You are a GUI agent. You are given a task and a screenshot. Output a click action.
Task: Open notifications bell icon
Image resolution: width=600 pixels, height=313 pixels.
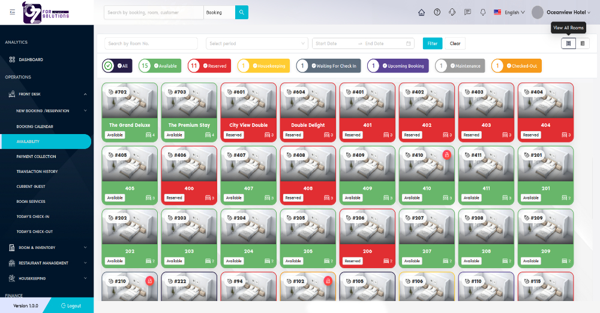click(483, 12)
